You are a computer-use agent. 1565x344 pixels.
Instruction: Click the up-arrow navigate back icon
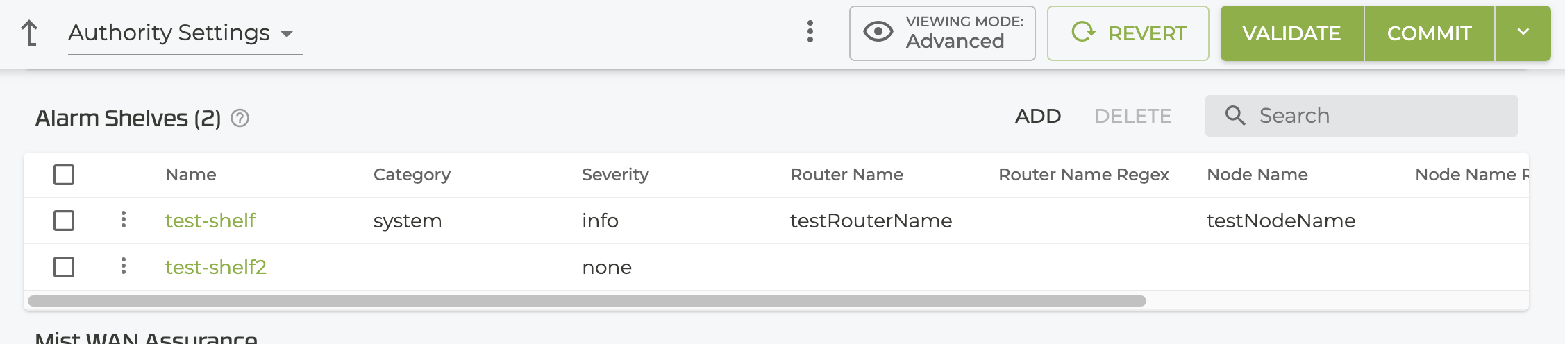pyautogui.click(x=29, y=33)
